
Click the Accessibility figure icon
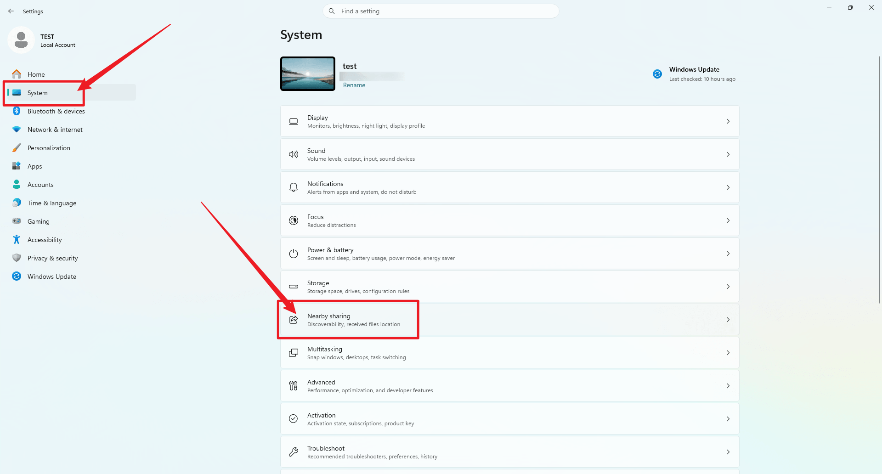click(x=17, y=239)
